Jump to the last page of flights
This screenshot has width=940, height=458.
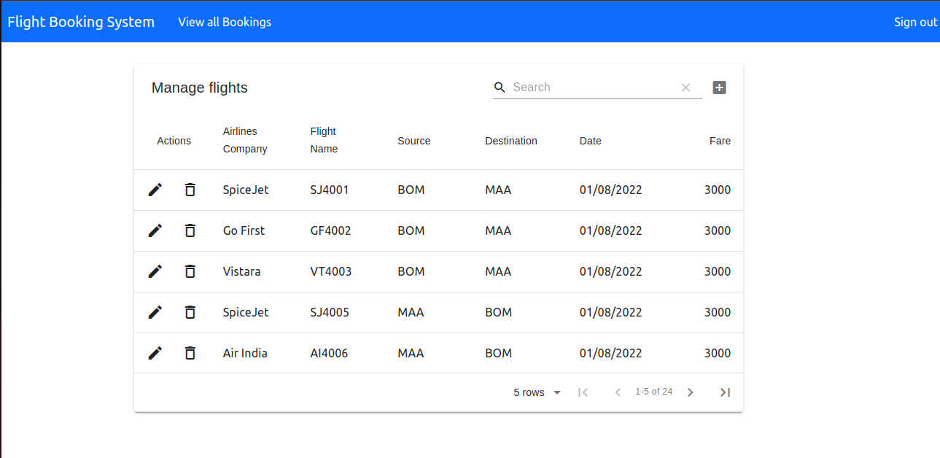coord(725,392)
